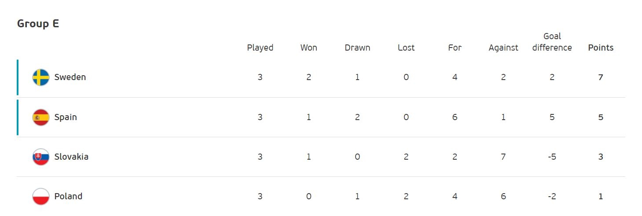Open the Sweden team link

click(x=70, y=77)
